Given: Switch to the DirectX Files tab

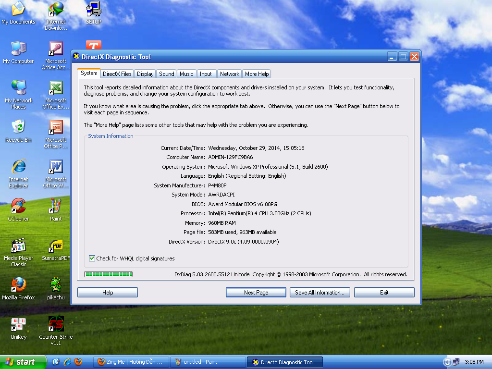Looking at the screenshot, I should point(117,74).
